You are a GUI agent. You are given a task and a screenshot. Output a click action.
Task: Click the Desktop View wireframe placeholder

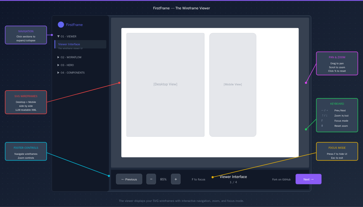[165, 85]
